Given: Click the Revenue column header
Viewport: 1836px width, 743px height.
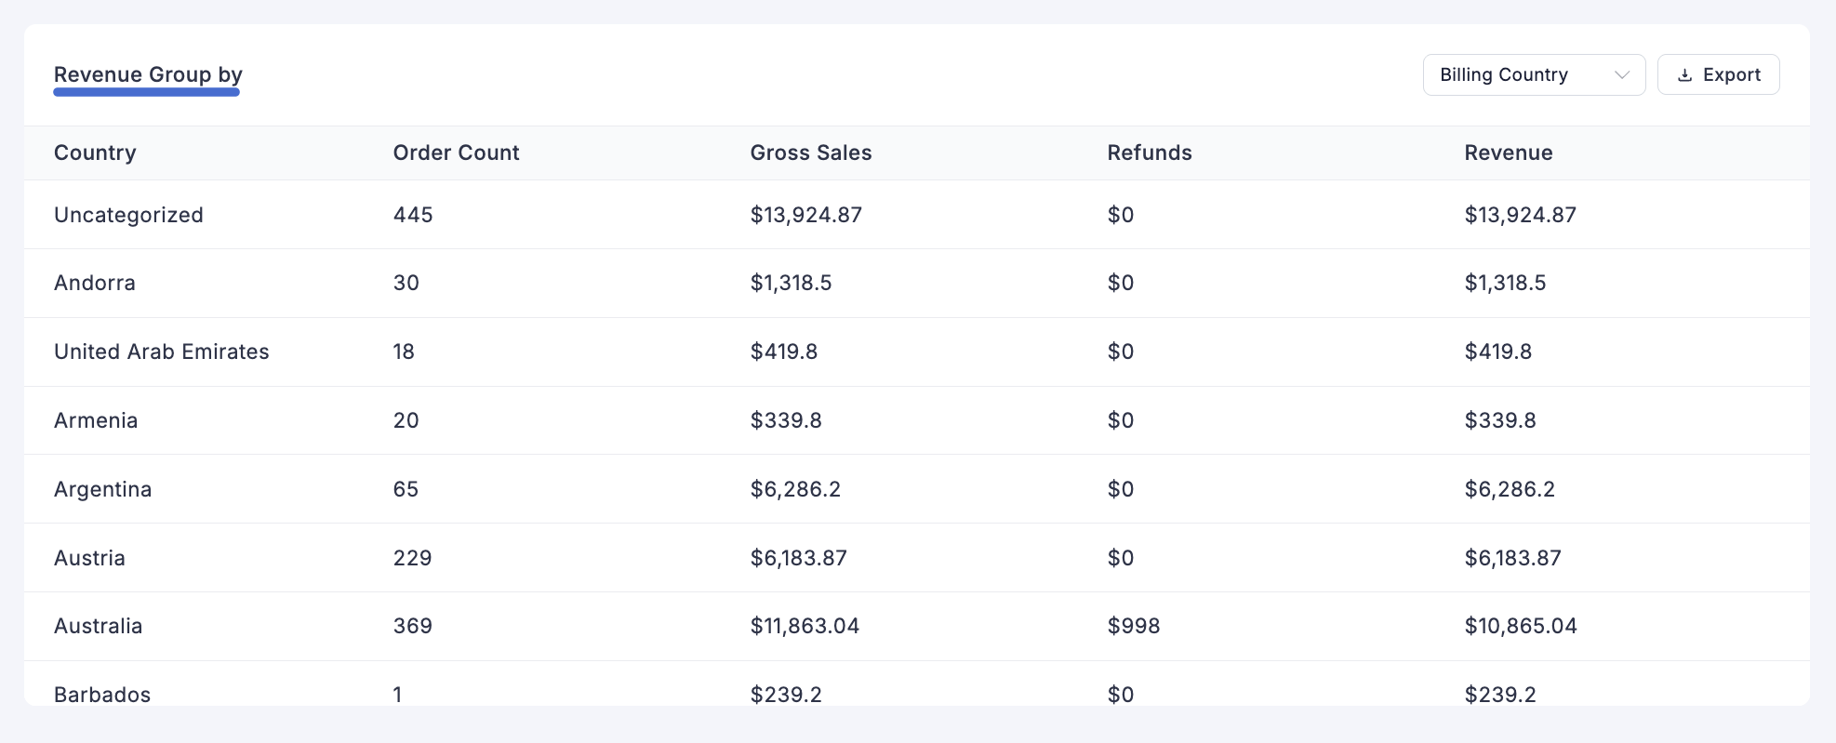Looking at the screenshot, I should click(1508, 153).
